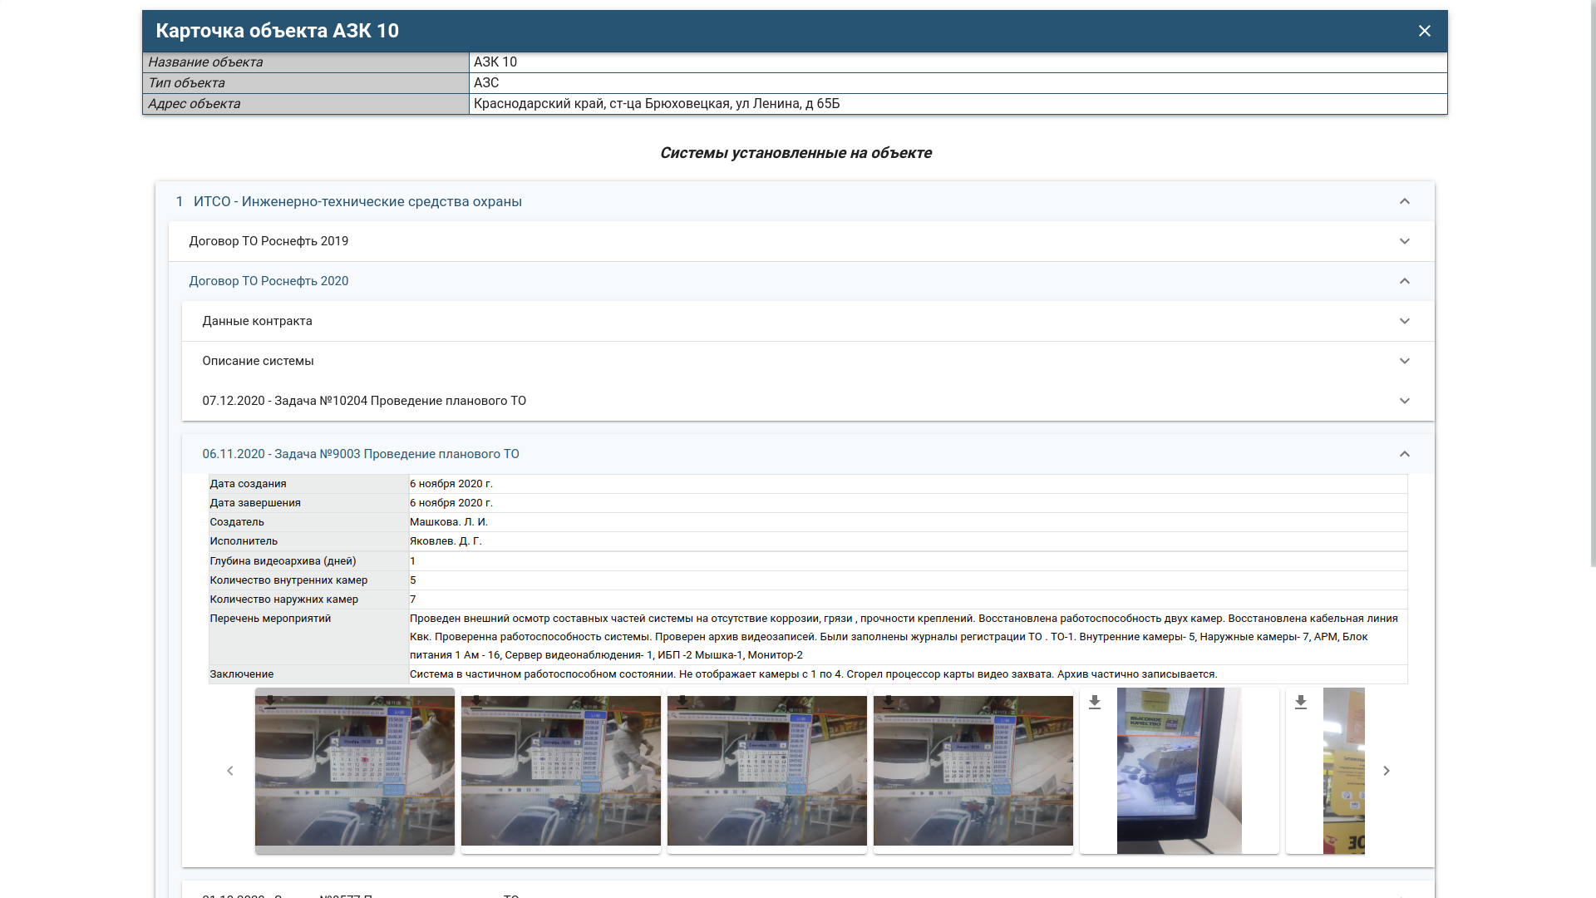Download the second carousel photo
Image resolution: width=1596 pixels, height=898 pixels.
click(x=476, y=702)
